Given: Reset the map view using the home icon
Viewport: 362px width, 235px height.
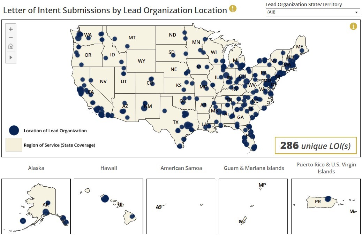Looking at the screenshot, I should (10, 46).
